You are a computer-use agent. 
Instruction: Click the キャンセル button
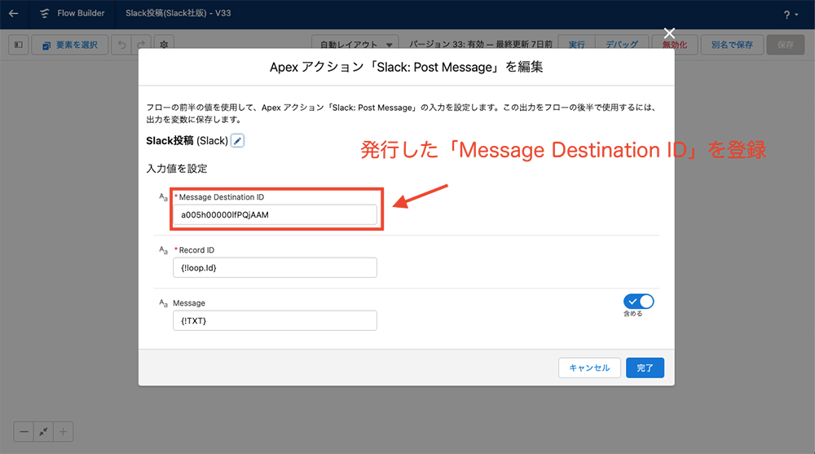coord(589,368)
